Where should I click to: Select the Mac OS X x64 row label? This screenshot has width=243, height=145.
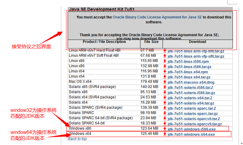(x=80, y=81)
